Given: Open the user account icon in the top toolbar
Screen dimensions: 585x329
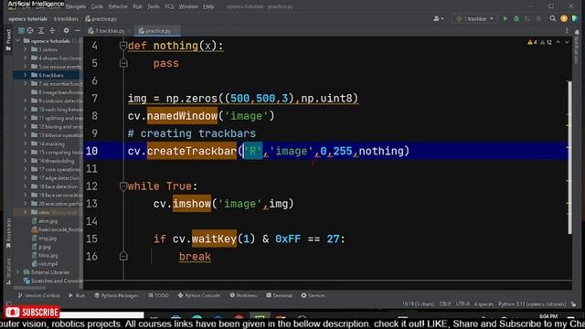Looking at the screenshot, I should tap(439, 18).
